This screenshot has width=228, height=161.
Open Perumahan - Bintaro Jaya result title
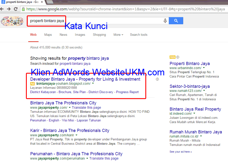[76, 154]
